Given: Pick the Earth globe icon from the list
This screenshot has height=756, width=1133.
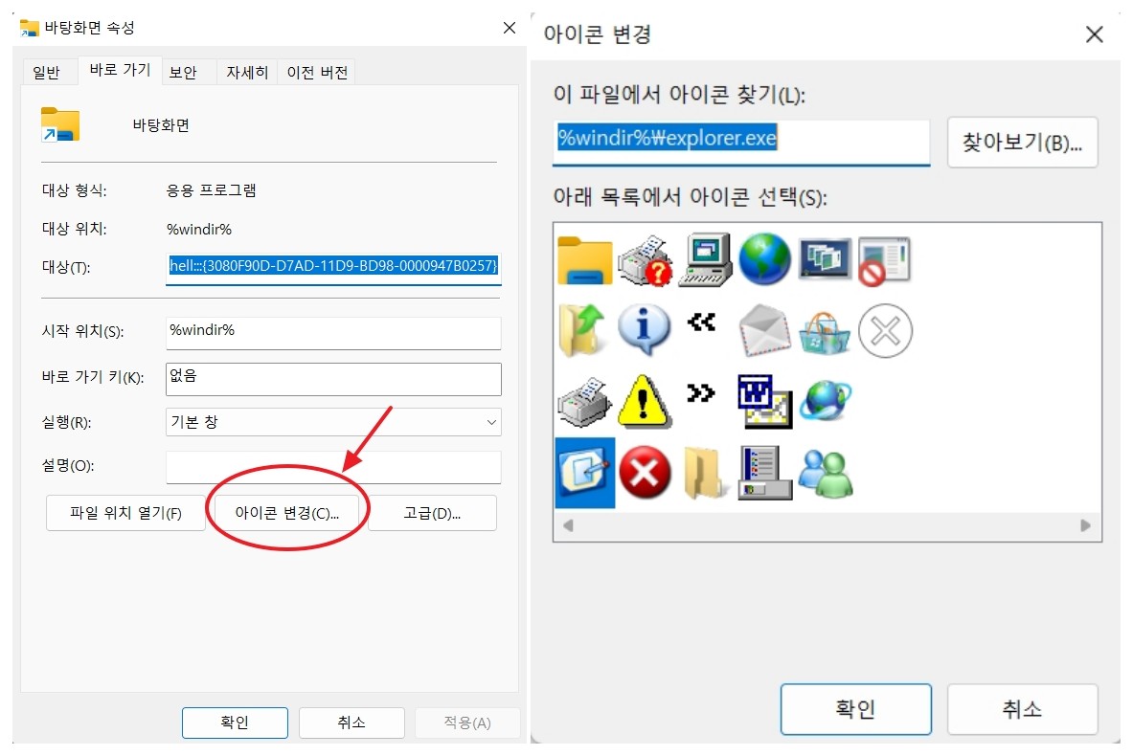Looking at the screenshot, I should [765, 258].
